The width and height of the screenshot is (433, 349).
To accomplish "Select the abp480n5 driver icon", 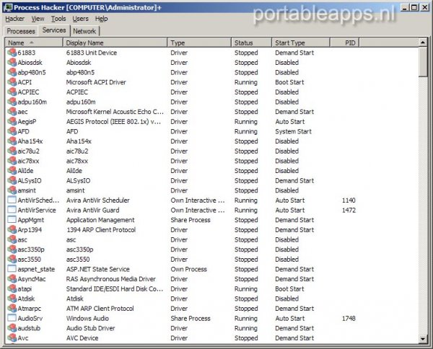I will (12, 72).
